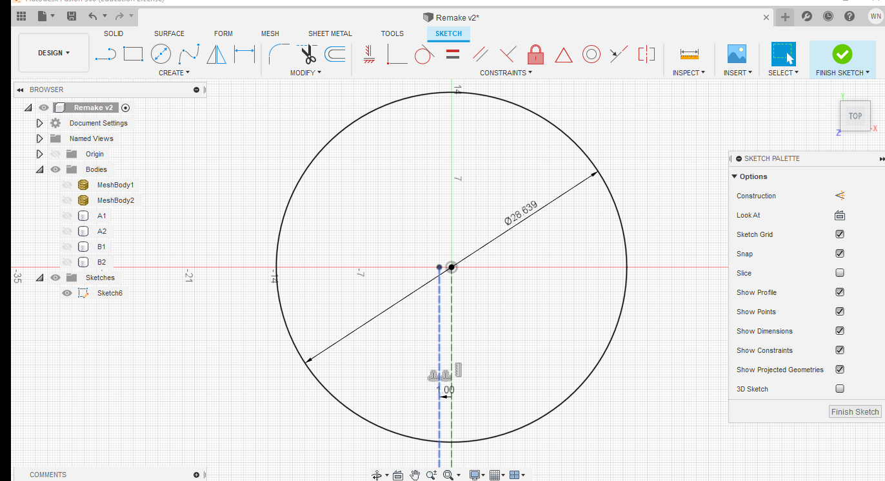Toggle the Snap checkbox
Image resolution: width=885 pixels, height=481 pixels.
click(x=840, y=254)
